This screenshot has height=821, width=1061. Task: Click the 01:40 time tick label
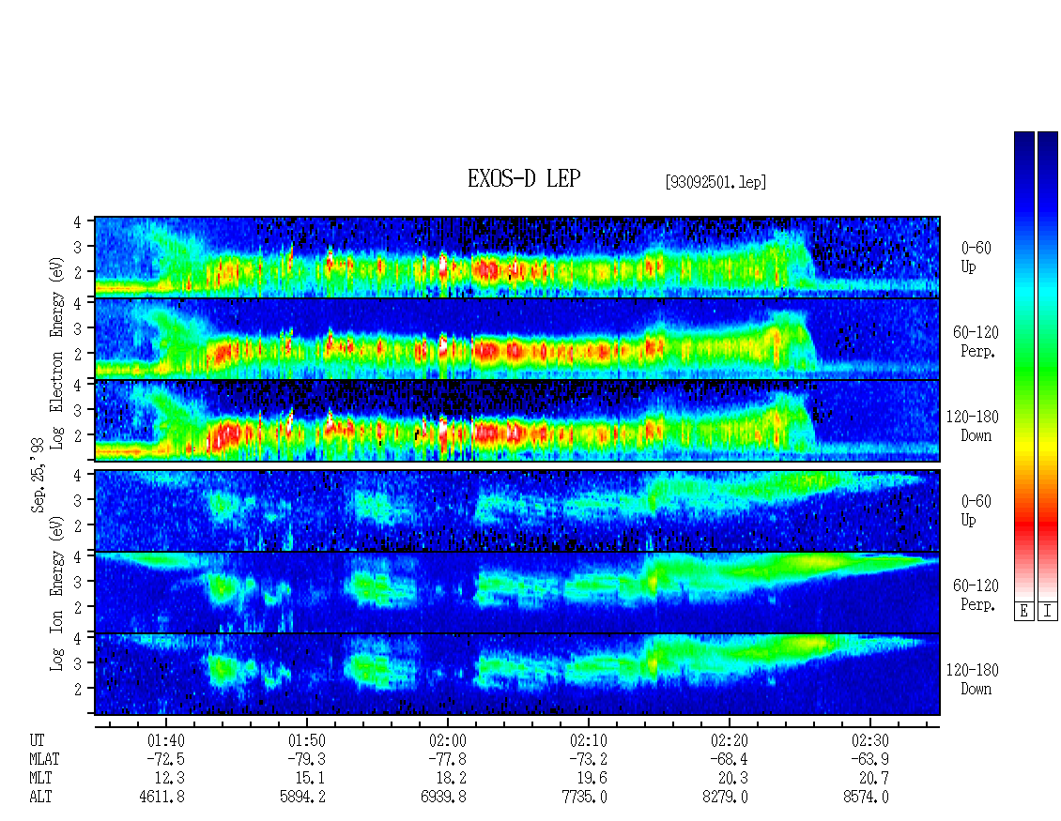[166, 740]
